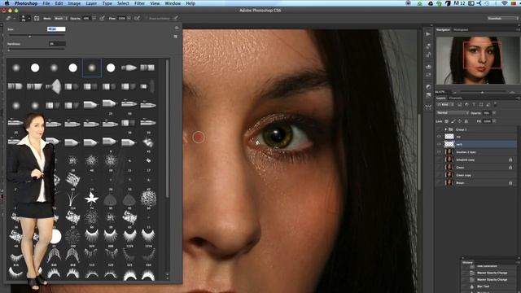Hide the blue highlighted layer's eye icon
This screenshot has width=521, height=293.
click(x=439, y=144)
